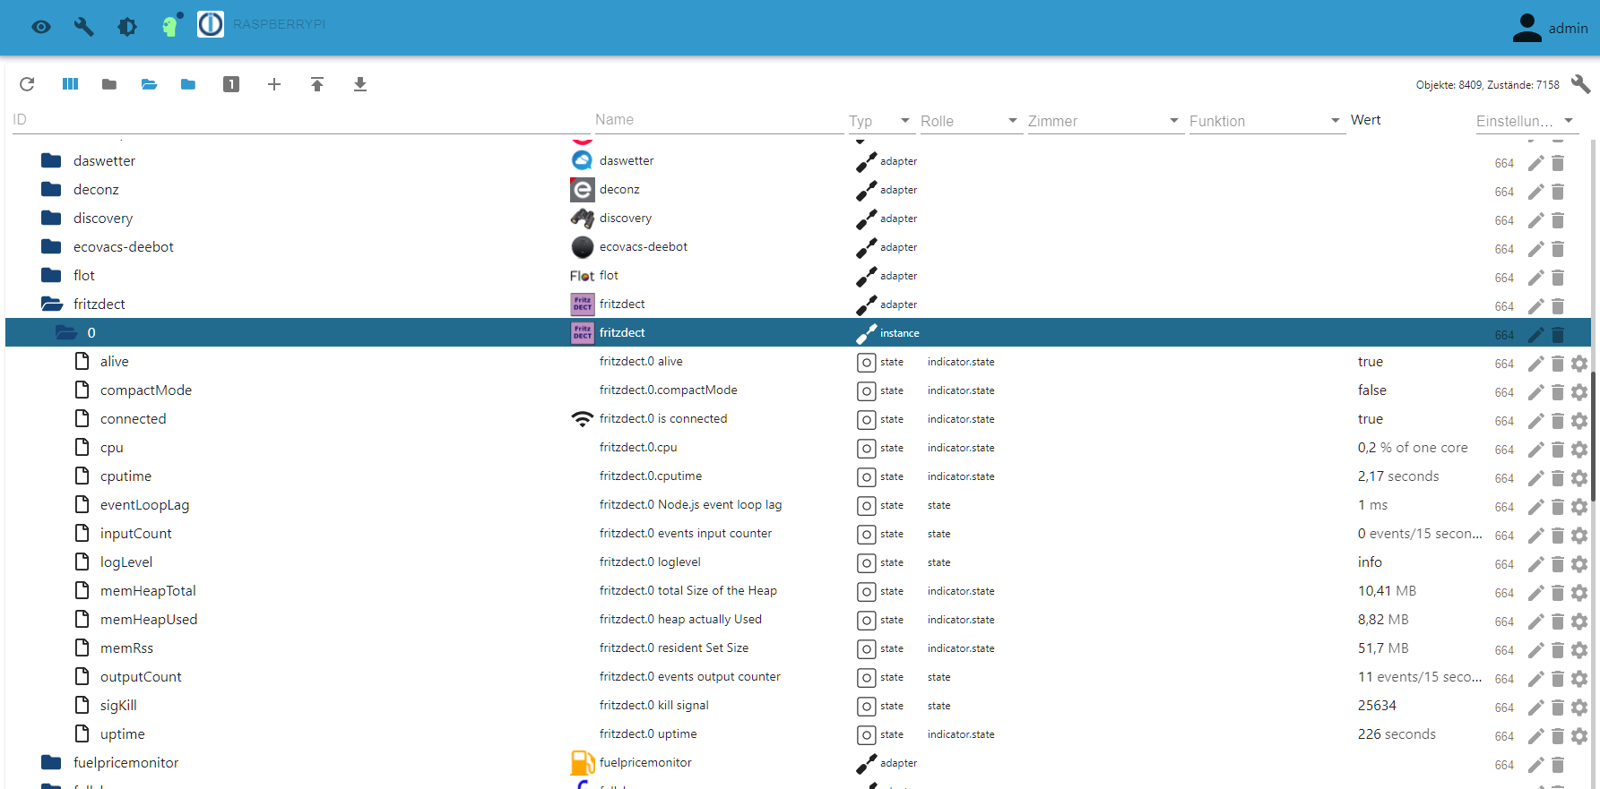Screen dimensions: 1600x789
Task: Expand the daswetter folder
Action: tap(51, 161)
